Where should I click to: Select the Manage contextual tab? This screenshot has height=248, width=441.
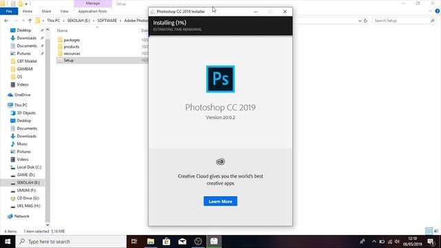[93, 3]
